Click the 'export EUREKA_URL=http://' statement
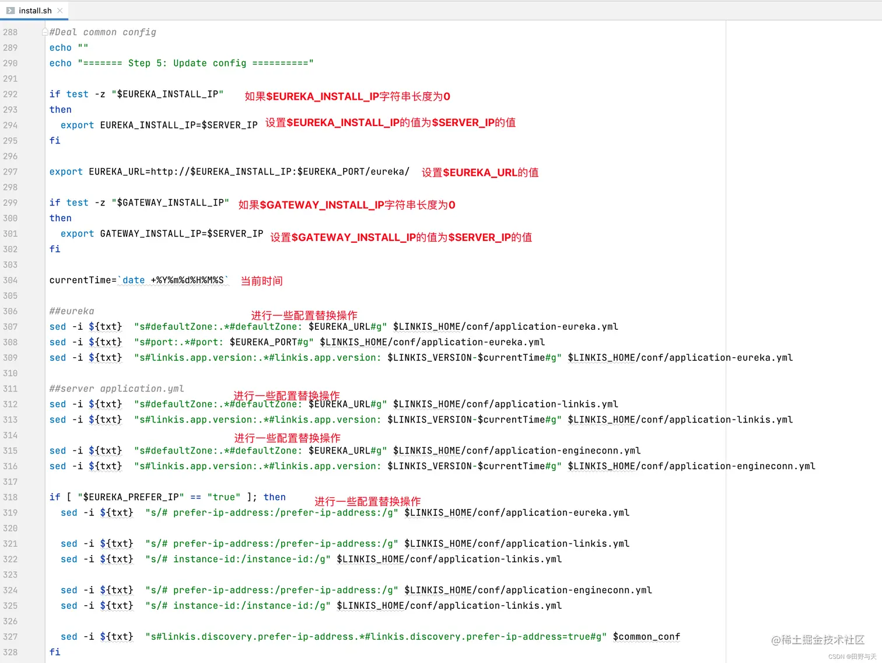Image resolution: width=882 pixels, height=663 pixels. [229, 172]
